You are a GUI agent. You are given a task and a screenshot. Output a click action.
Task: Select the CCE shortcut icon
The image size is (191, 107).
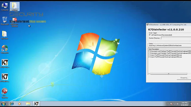[5, 93]
